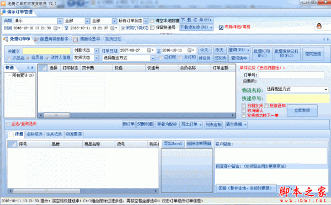Image resolution: width=331 pixels, height=205 pixels.
Task: Click 今天 button
Action: click(x=204, y=50)
